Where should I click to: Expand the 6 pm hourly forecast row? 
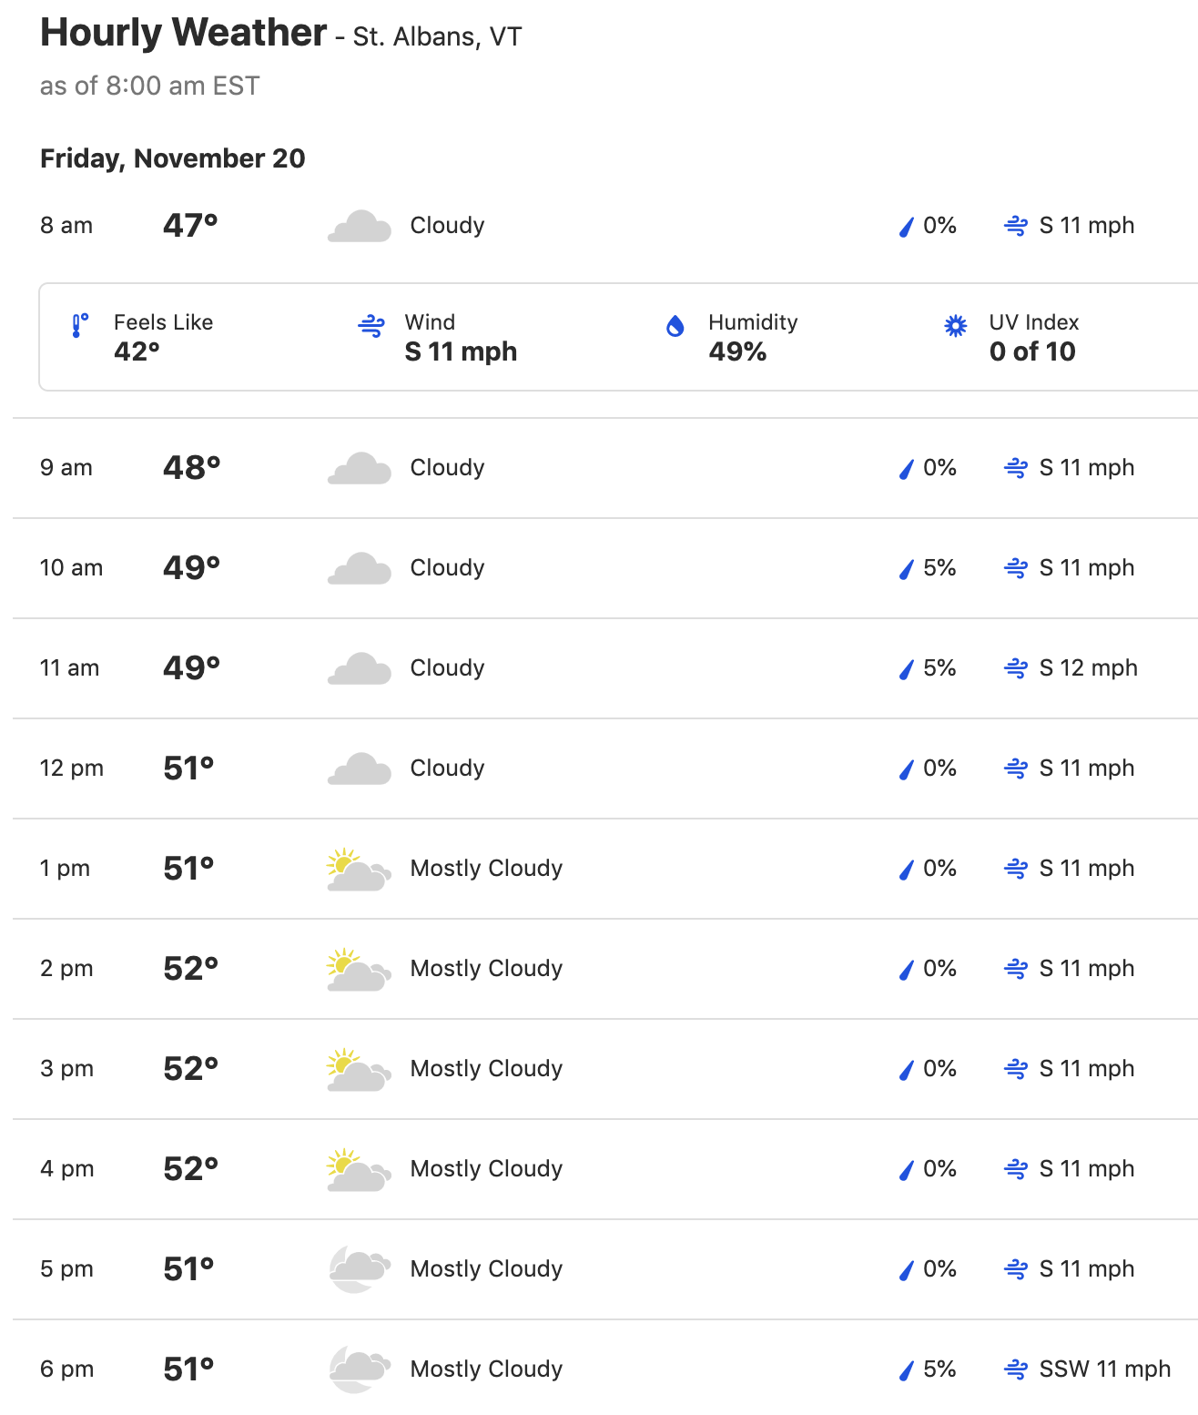(x=605, y=1368)
